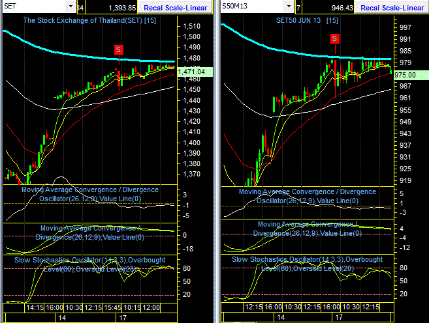The image size is (429, 323).
Task: Click the 997 price axis label
Action: click(x=405, y=27)
